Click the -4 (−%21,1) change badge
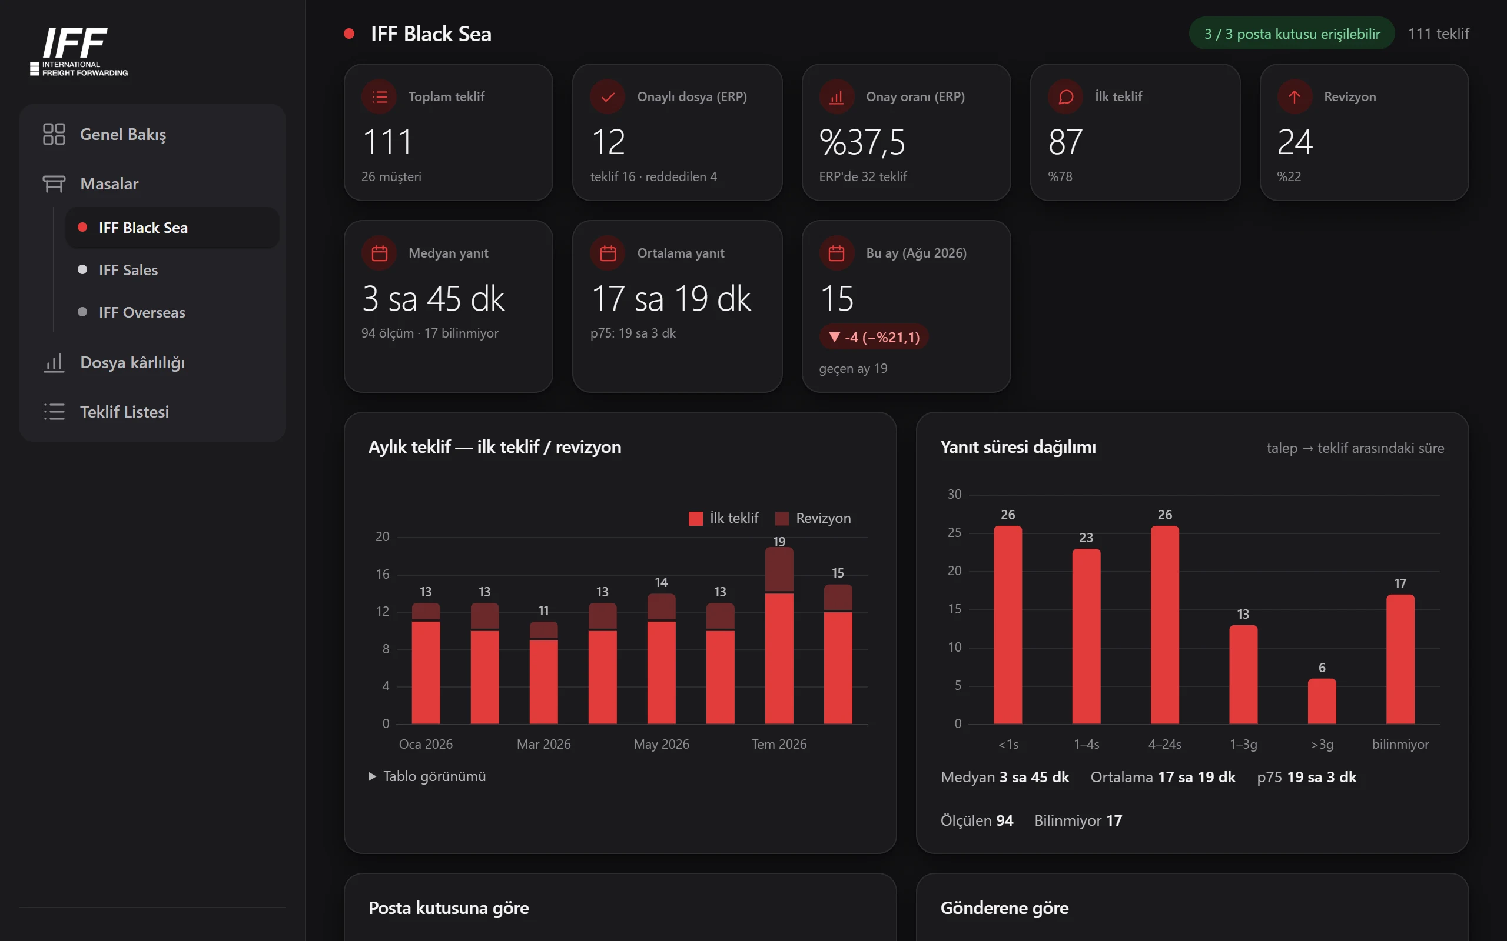 click(874, 336)
